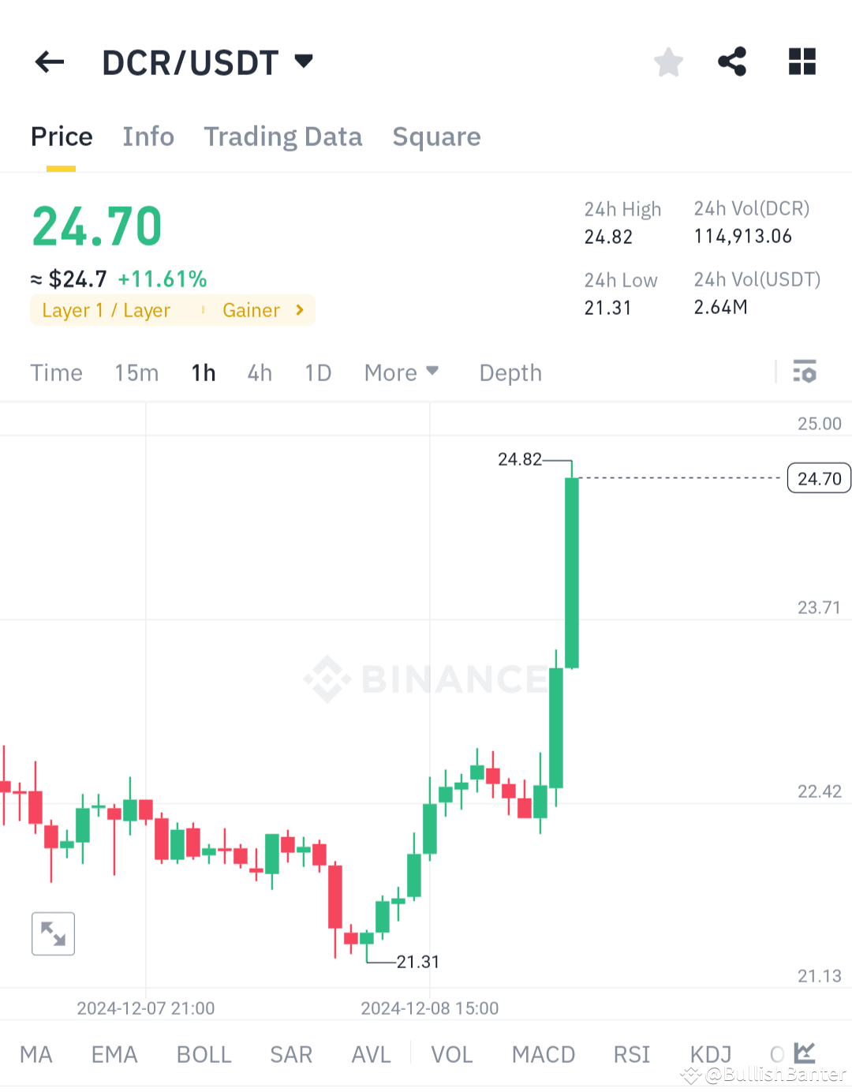This screenshot has width=852, height=1092.
Task: Tap the back arrow to exit chart
Action: pyautogui.click(x=49, y=62)
